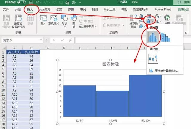Switch to the 页面布局 (Page Layout) tab
The image size is (191, 129).
click(x=44, y=9)
